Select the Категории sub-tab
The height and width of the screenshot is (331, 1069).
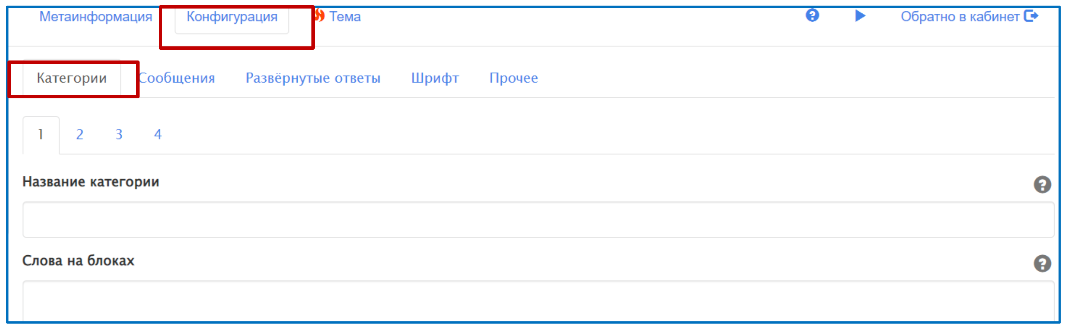coord(72,78)
